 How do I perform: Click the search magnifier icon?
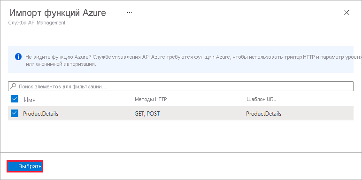tap(14, 86)
